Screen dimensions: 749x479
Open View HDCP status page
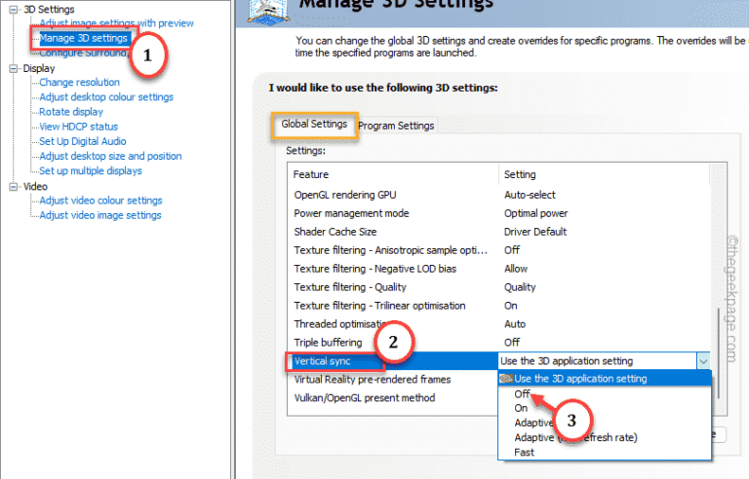coord(78,127)
